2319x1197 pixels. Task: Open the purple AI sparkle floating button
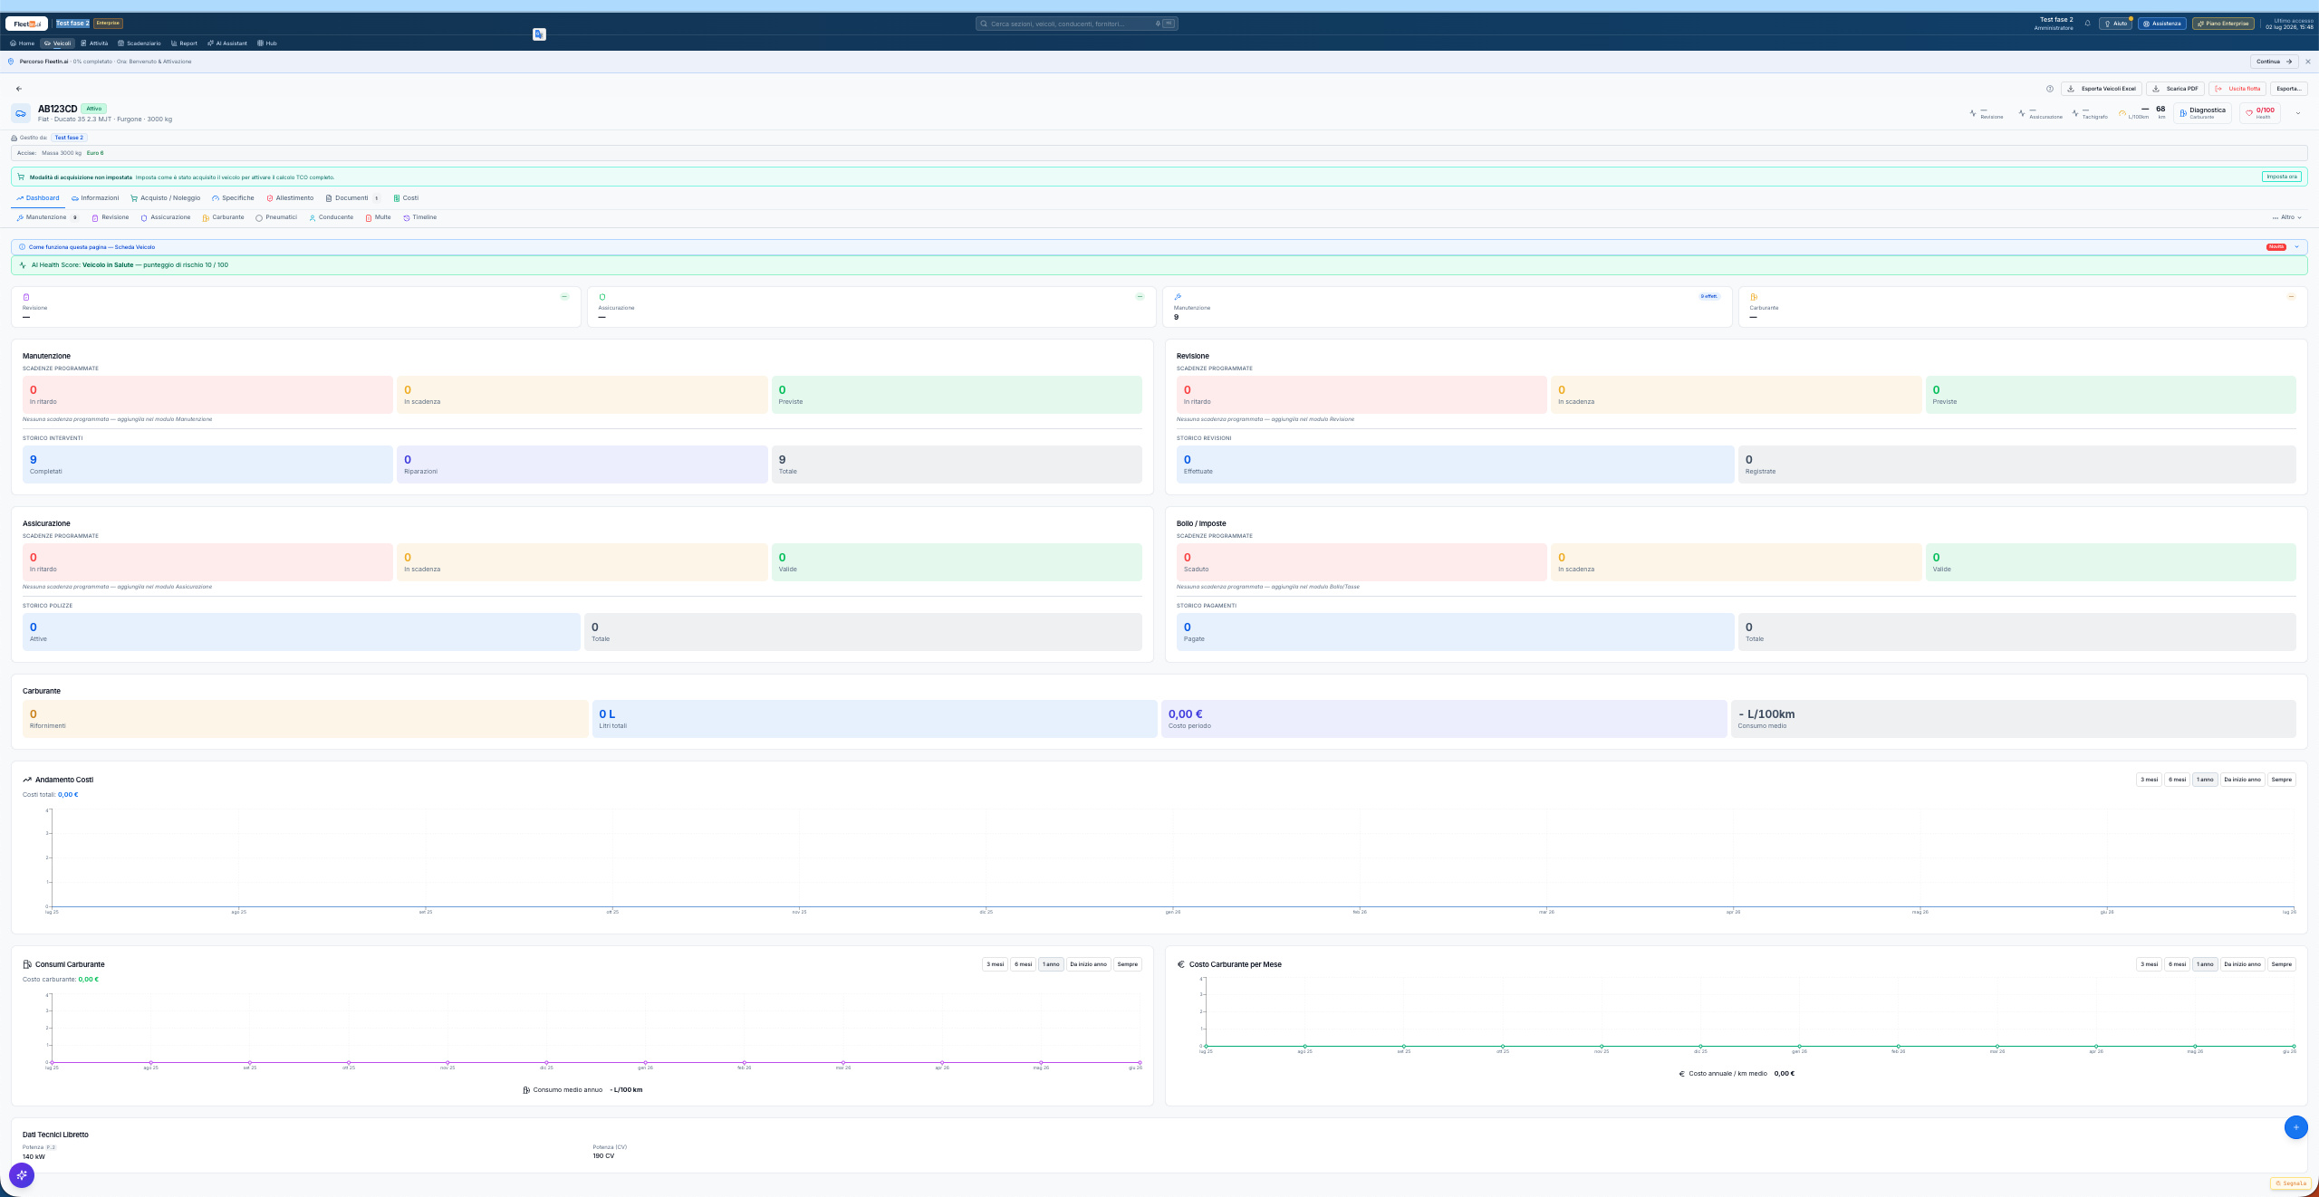click(22, 1175)
